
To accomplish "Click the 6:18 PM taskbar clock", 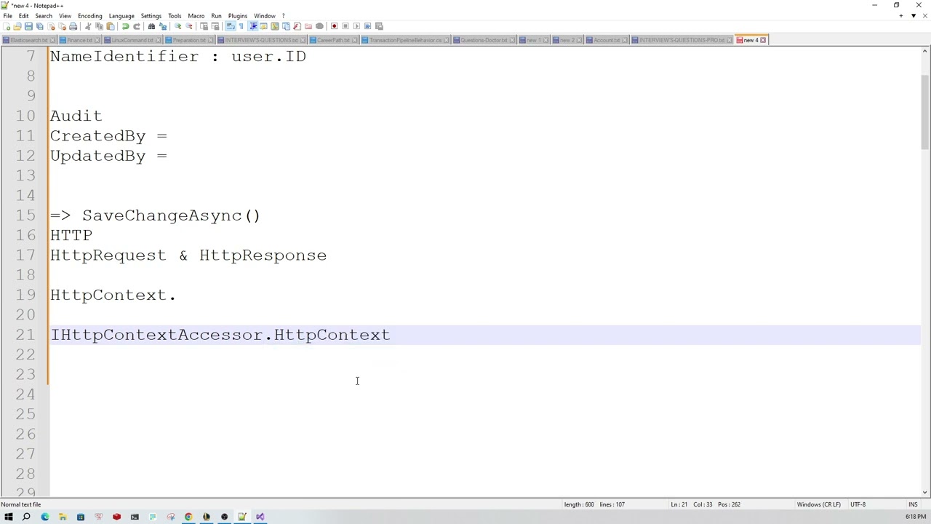I will [915, 517].
